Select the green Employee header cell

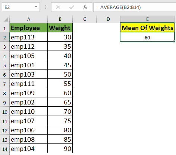(29, 28)
